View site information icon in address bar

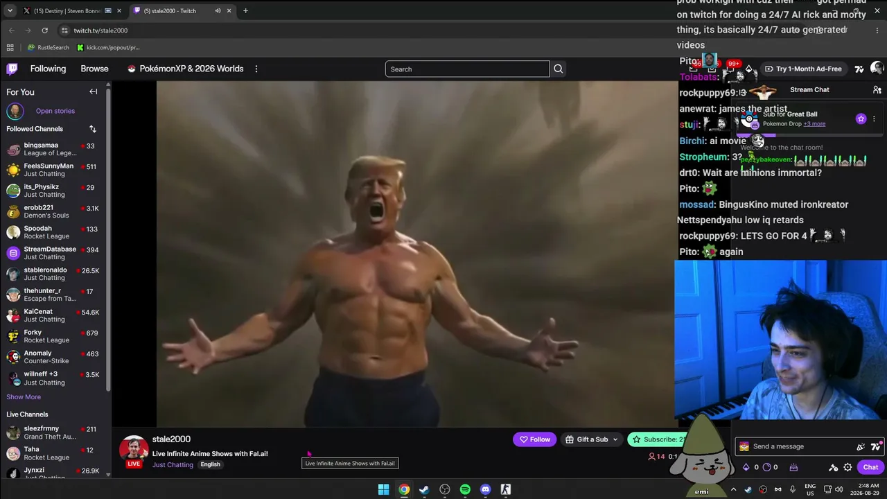(64, 30)
